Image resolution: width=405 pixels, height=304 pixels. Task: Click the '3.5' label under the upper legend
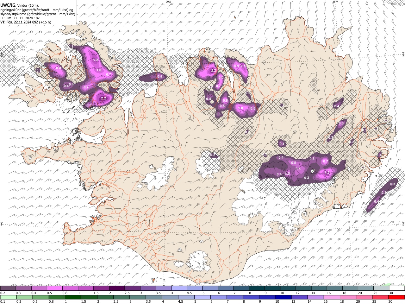coord(158,293)
